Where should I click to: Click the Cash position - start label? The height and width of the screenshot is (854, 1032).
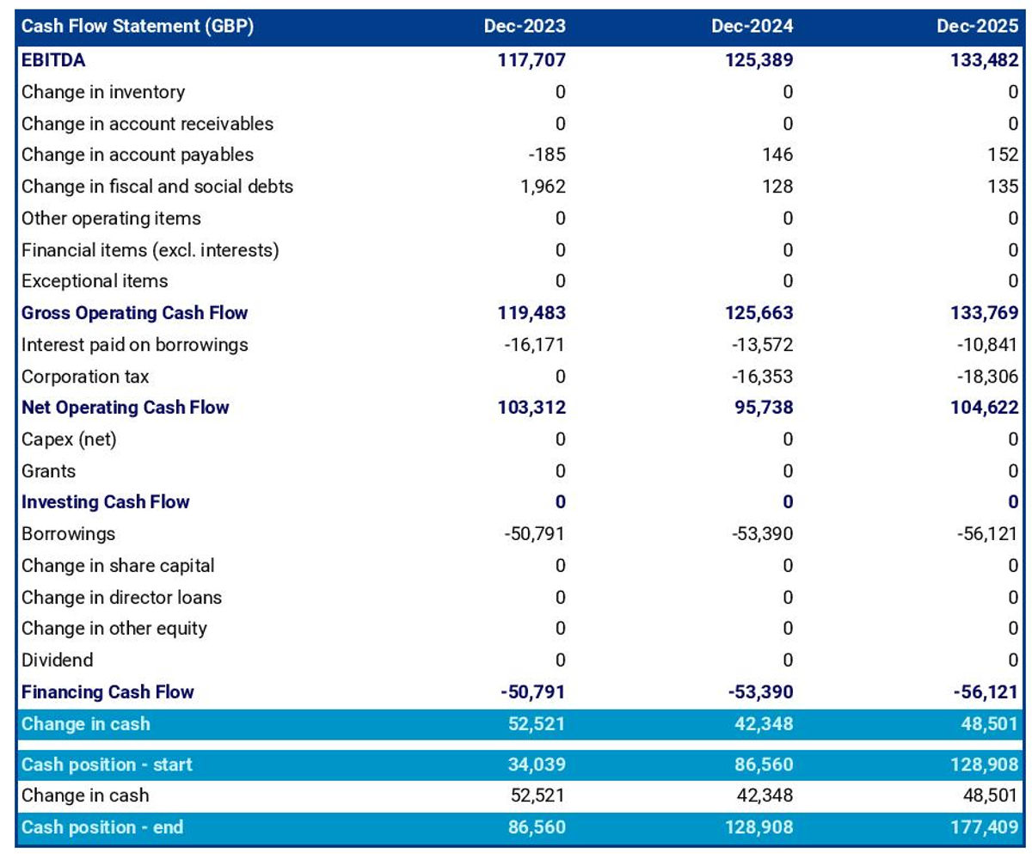(107, 765)
